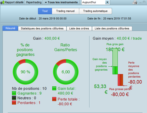Image resolution: width=147 pixels, height=113 pixels.
Task: Click the Gagnantes : 9 label
Action: [x=29, y=93]
